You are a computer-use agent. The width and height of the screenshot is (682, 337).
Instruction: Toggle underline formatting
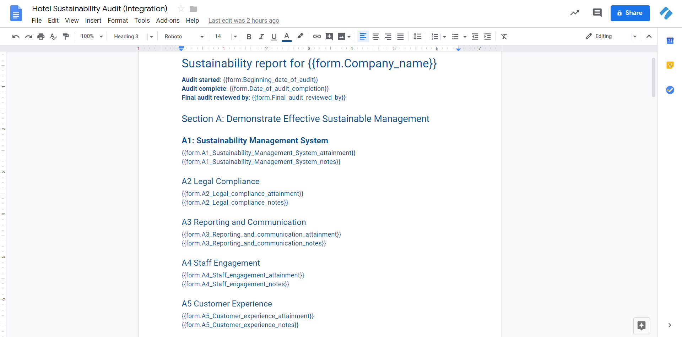pos(274,36)
